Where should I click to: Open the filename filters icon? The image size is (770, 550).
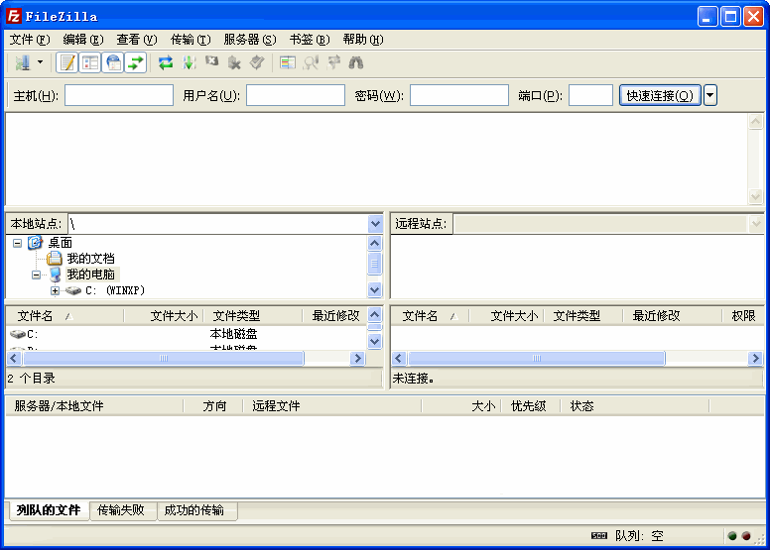(x=288, y=62)
